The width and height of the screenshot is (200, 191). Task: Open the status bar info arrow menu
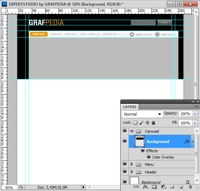tap(83, 187)
